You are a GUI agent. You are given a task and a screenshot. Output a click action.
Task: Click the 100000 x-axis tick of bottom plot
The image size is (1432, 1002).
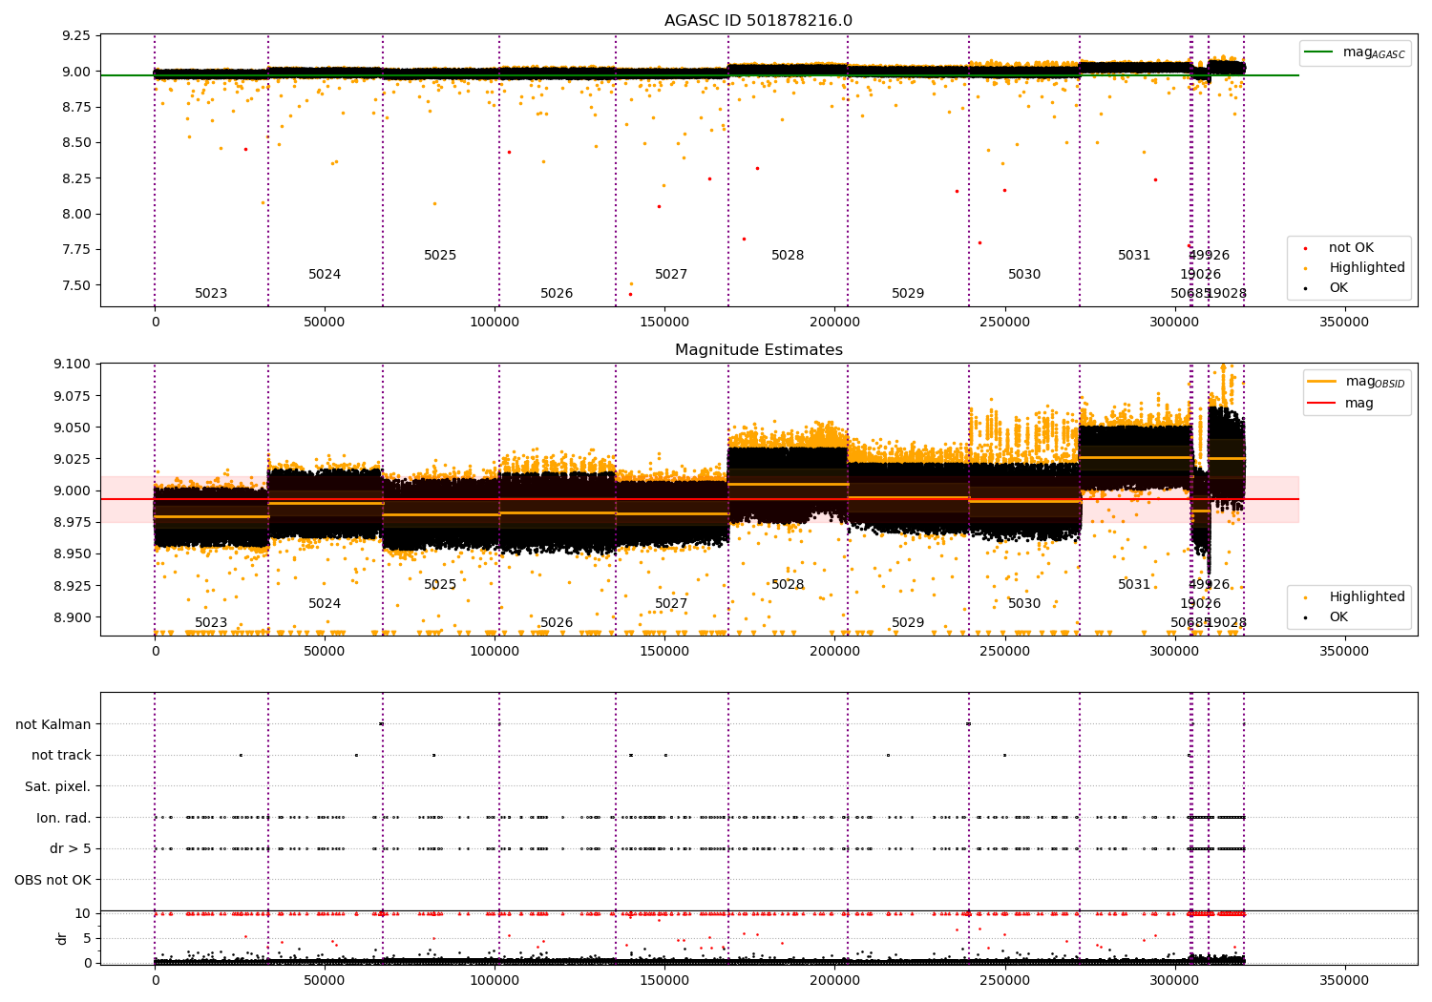pos(495,980)
